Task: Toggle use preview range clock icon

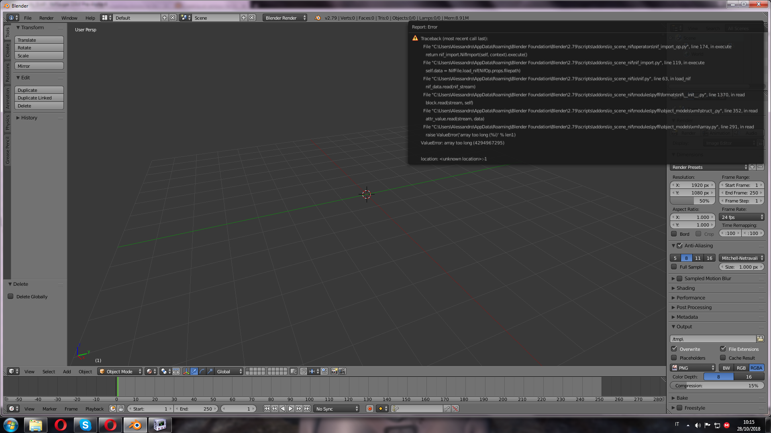Action: coord(113,409)
